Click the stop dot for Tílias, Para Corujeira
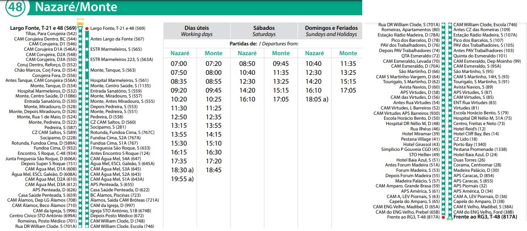527x231 pixels. [80, 34]
